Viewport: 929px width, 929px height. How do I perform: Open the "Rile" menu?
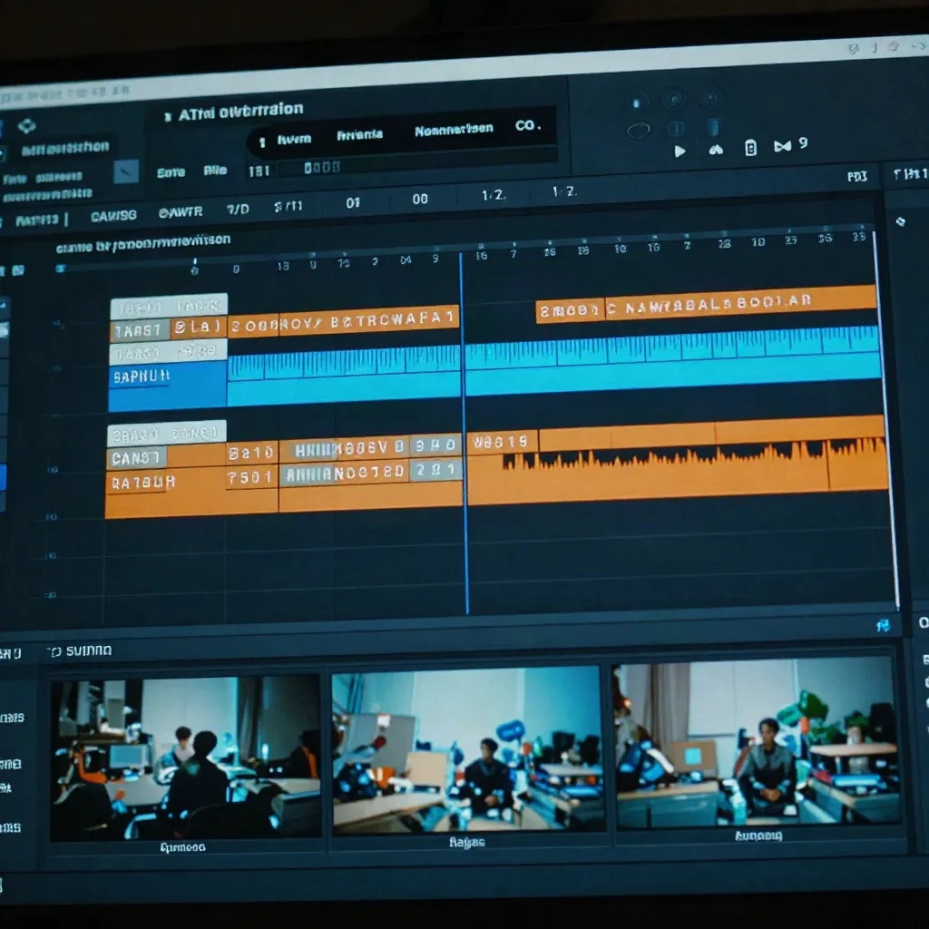coord(215,171)
